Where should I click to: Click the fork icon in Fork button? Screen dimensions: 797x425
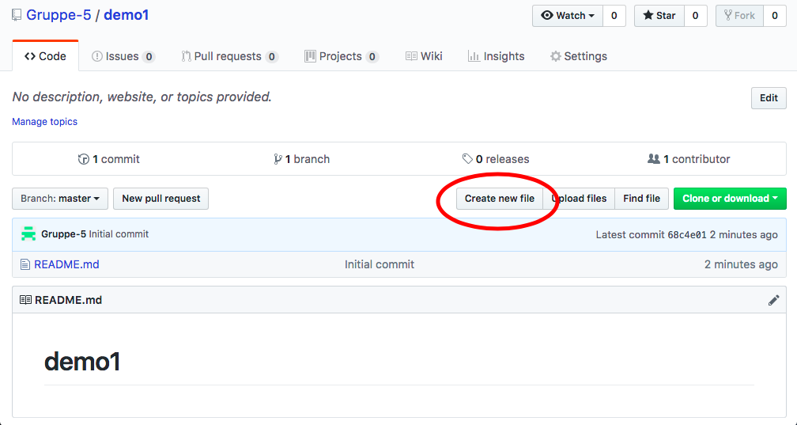pyautogui.click(x=728, y=15)
